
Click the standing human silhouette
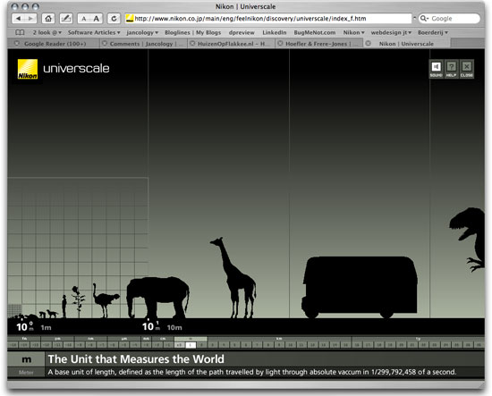(x=64, y=306)
